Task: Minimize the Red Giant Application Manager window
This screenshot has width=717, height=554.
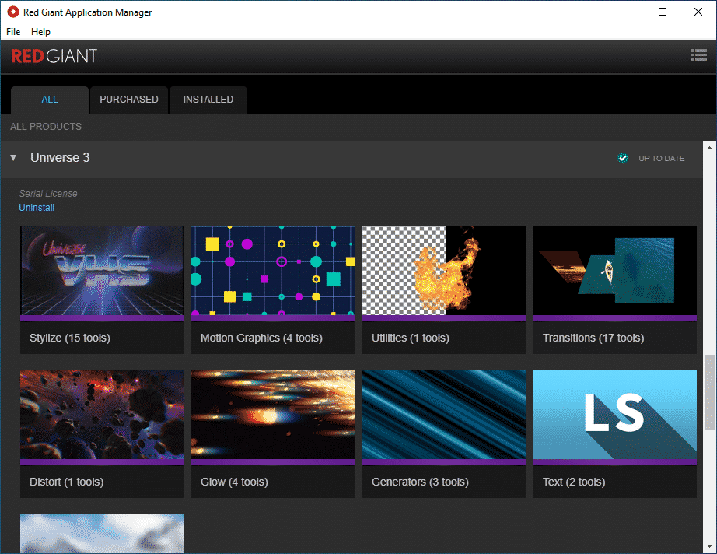Action: (628, 12)
